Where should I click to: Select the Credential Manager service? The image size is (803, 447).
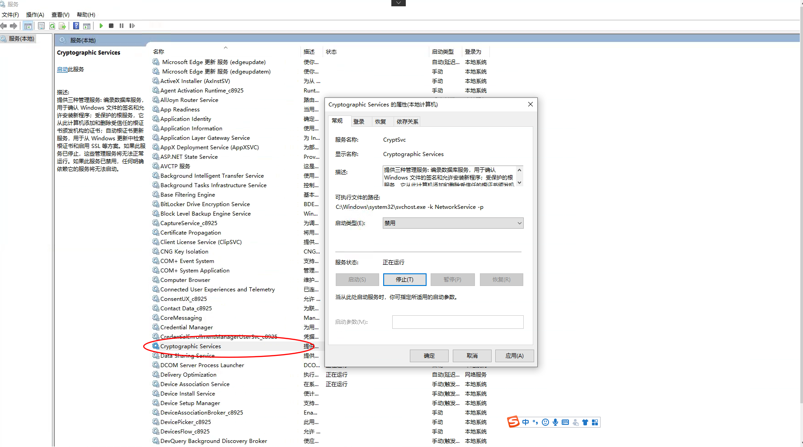pos(186,327)
